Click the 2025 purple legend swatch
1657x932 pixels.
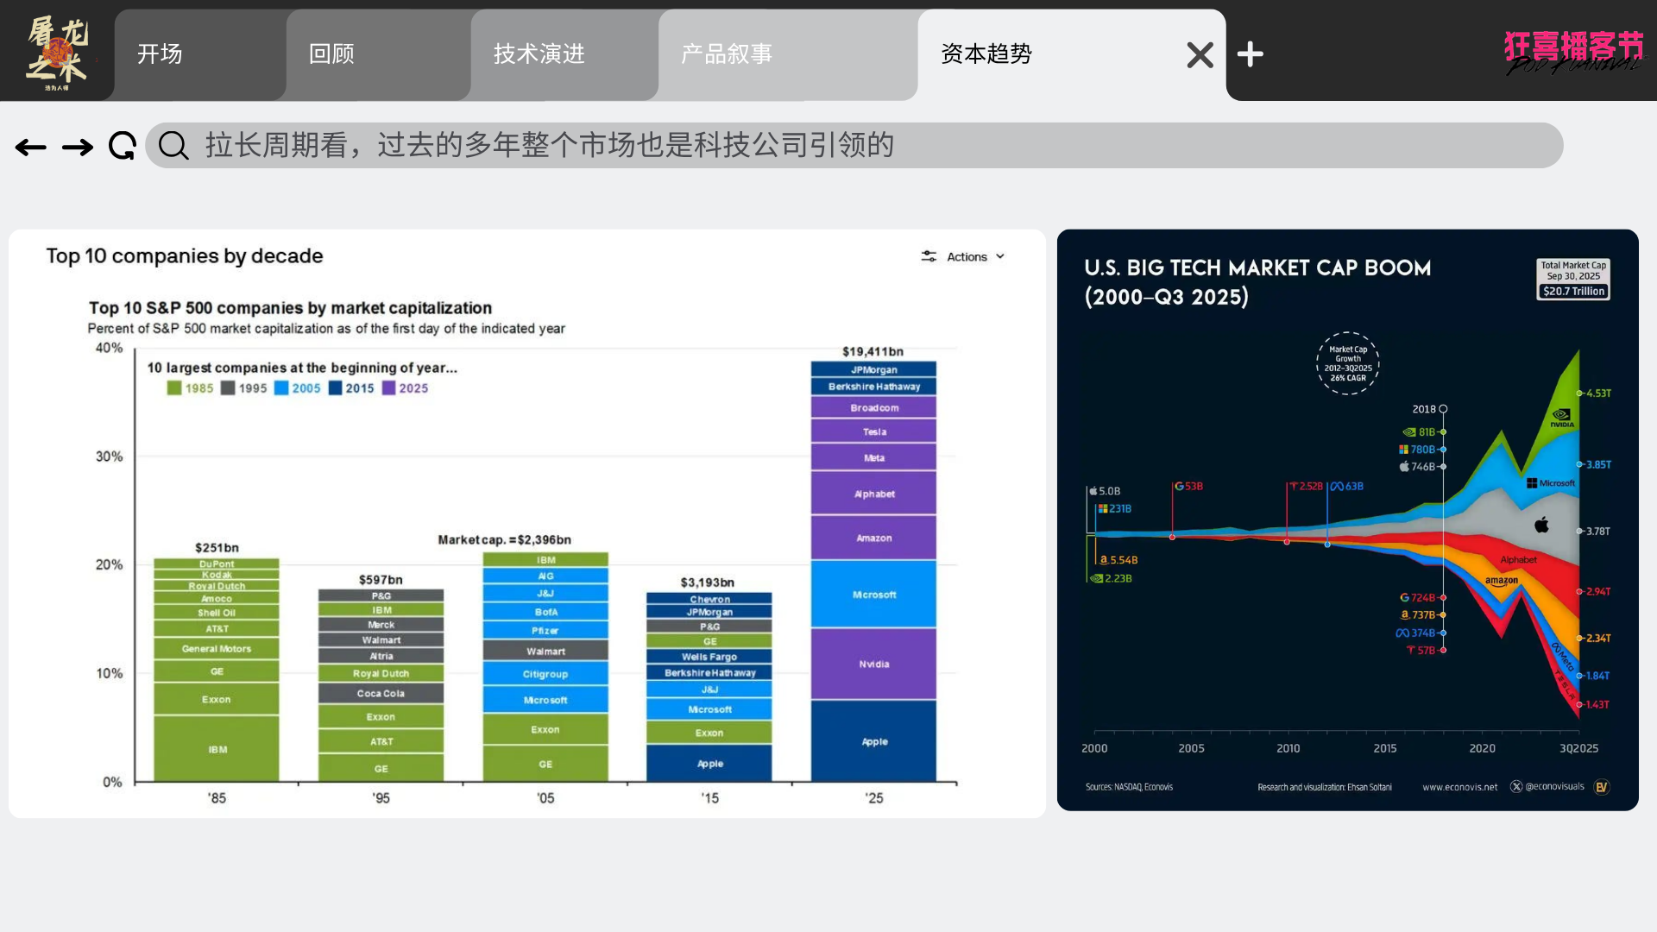point(388,388)
